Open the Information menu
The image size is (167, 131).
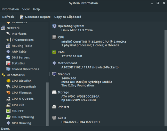coord(10,9)
